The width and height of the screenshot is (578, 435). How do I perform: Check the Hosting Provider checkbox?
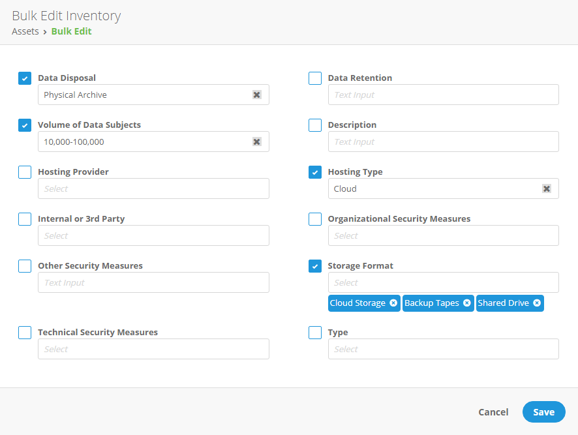[x=24, y=172]
